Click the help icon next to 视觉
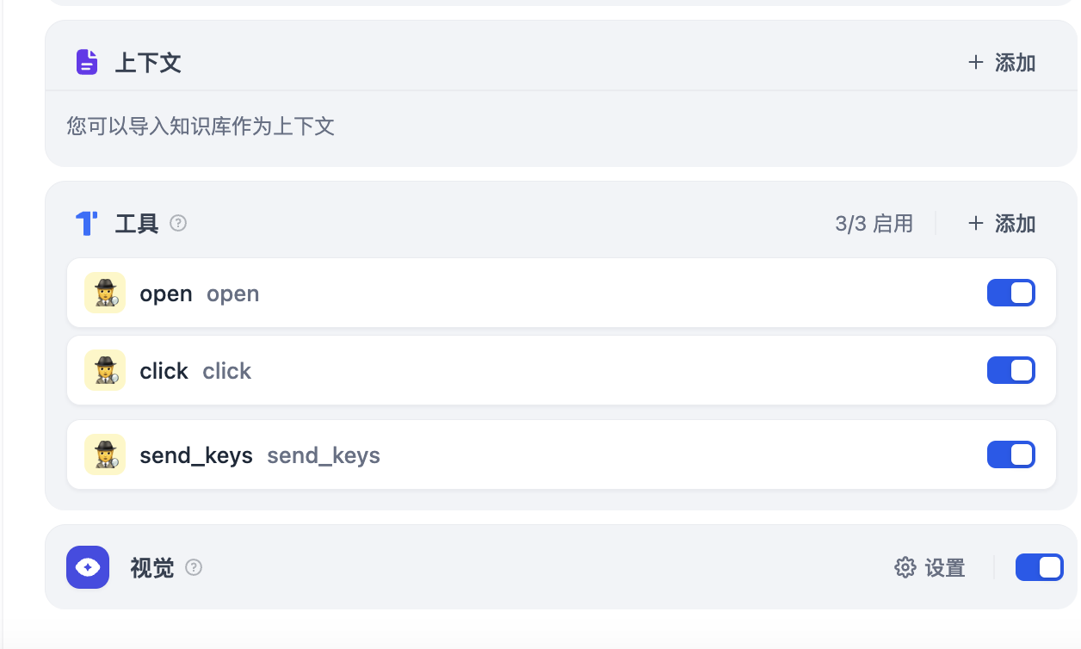The height and width of the screenshot is (649, 1081). tap(194, 567)
